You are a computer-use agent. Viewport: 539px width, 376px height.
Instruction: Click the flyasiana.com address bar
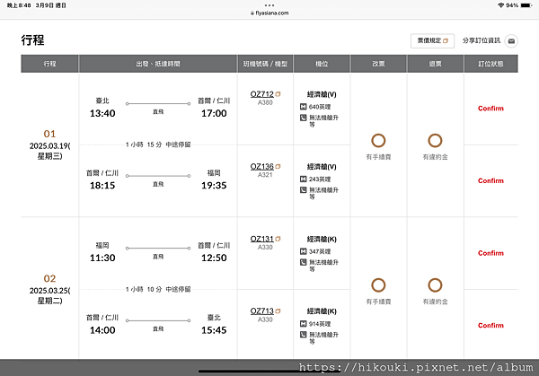click(x=269, y=13)
